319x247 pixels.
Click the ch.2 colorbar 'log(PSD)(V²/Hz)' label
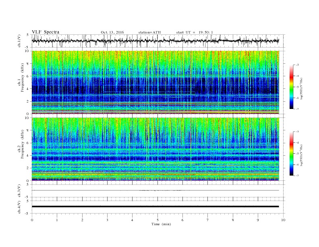tap(302, 155)
